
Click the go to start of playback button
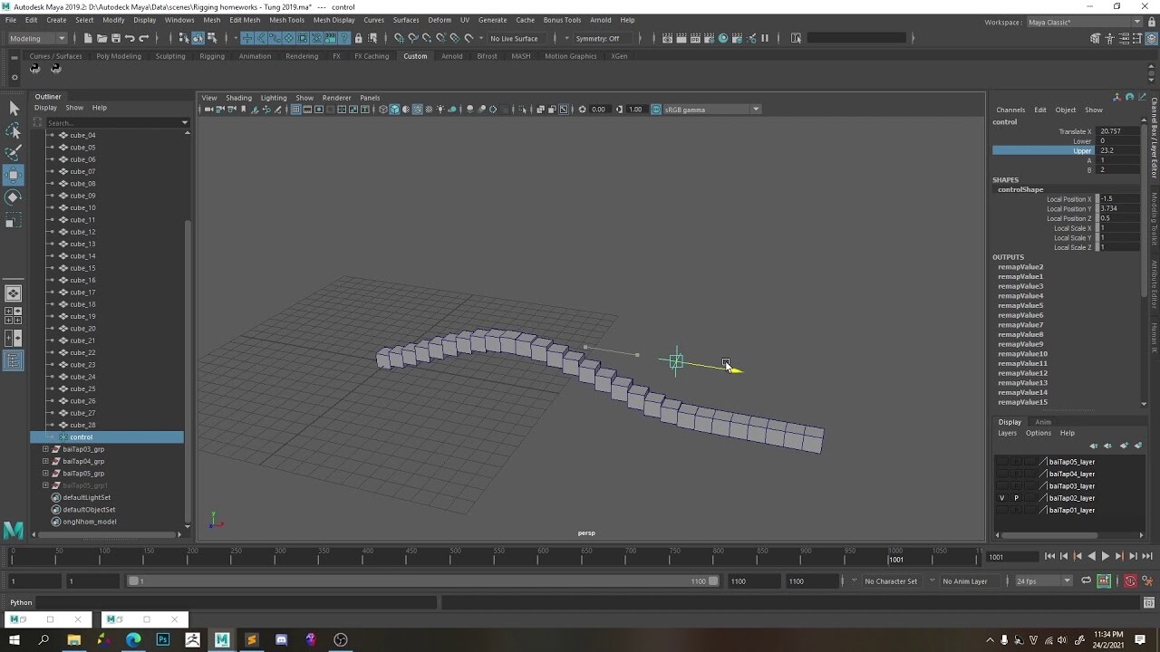tap(1050, 556)
